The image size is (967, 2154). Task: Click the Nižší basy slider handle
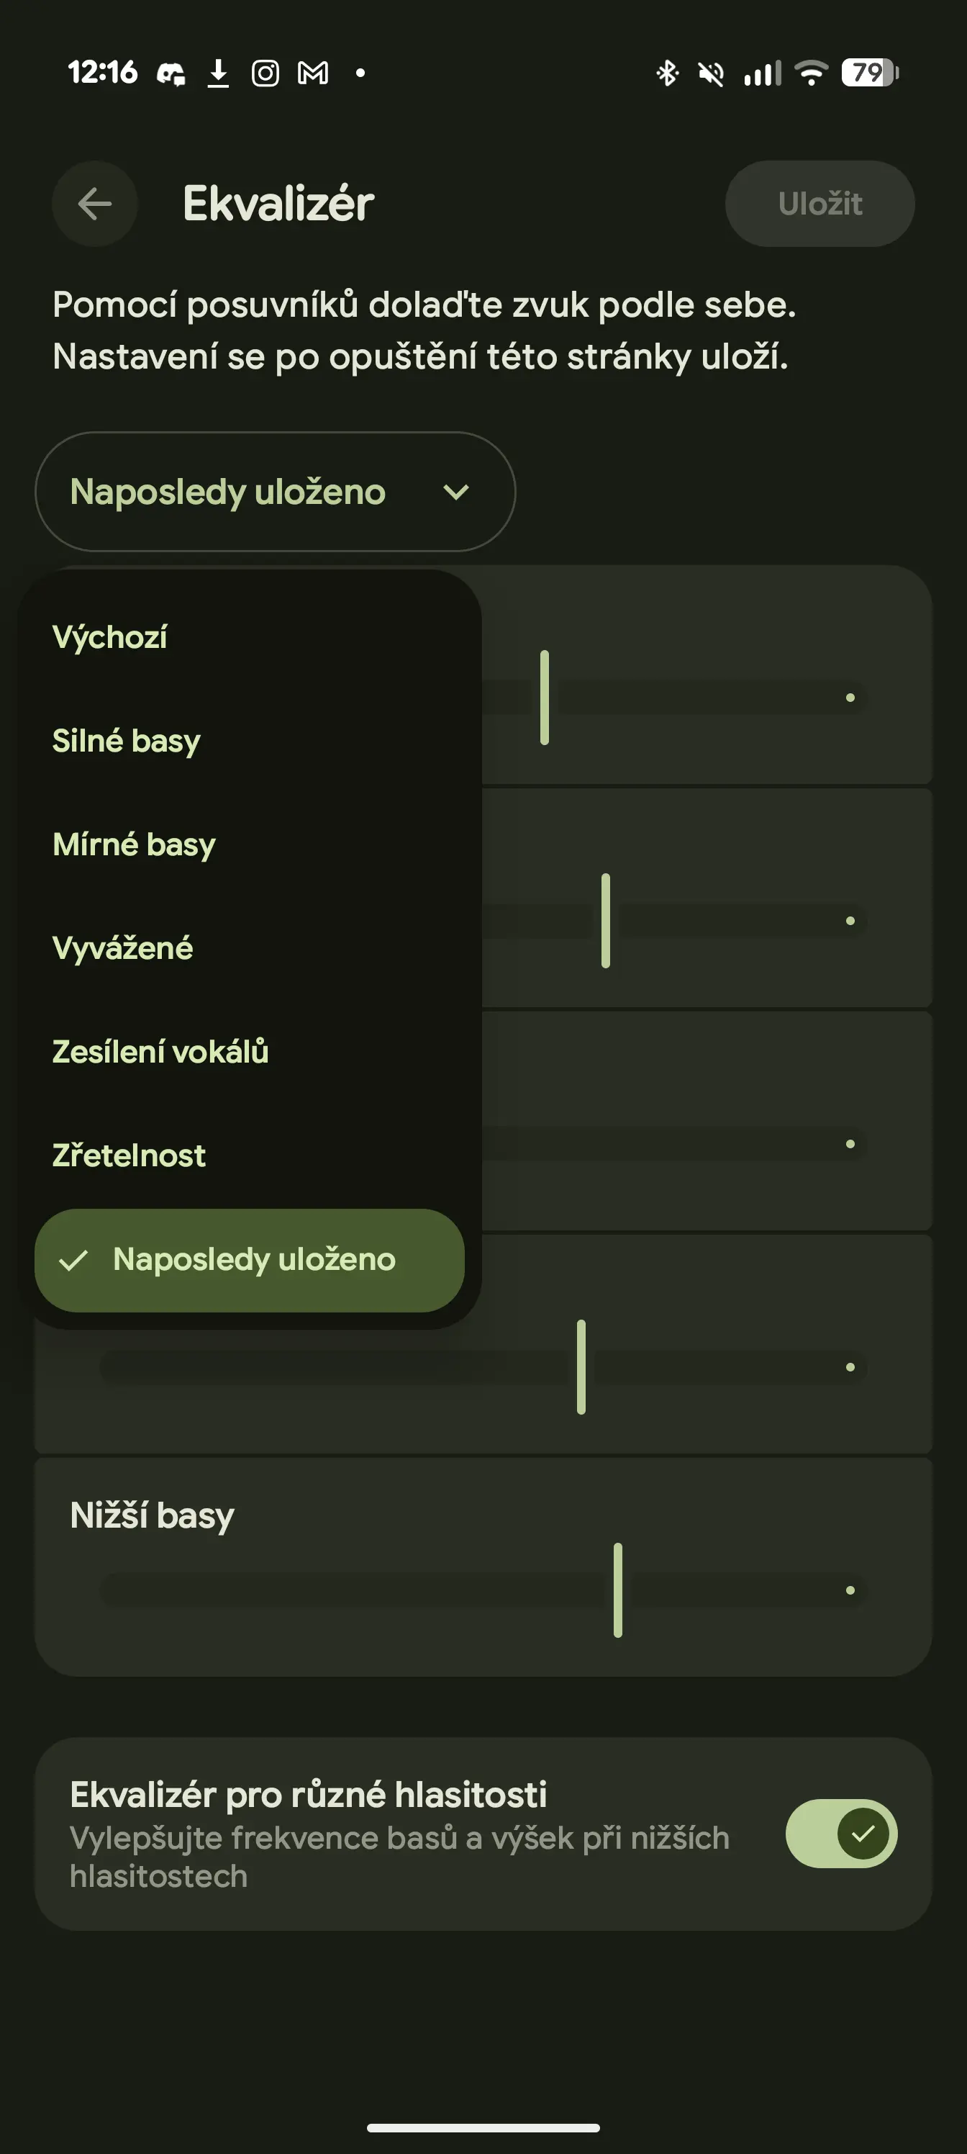click(x=617, y=1590)
